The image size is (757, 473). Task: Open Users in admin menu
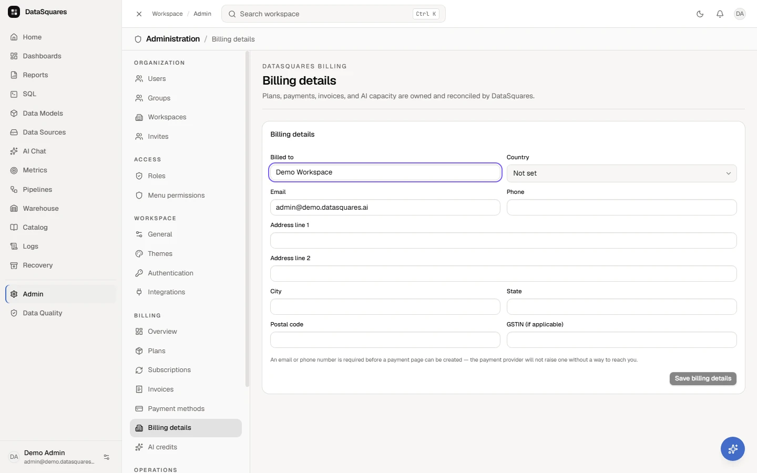coord(186,79)
